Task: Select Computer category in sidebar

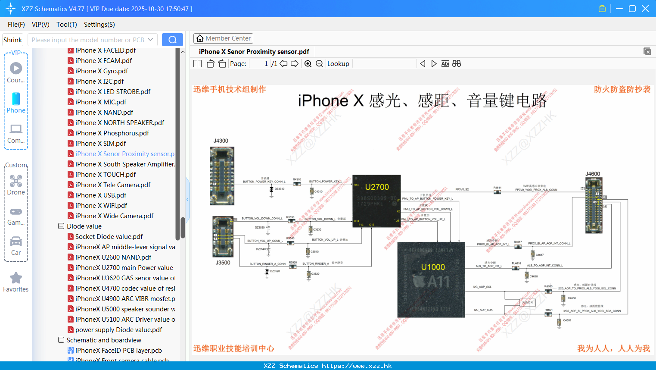Action: click(16, 133)
